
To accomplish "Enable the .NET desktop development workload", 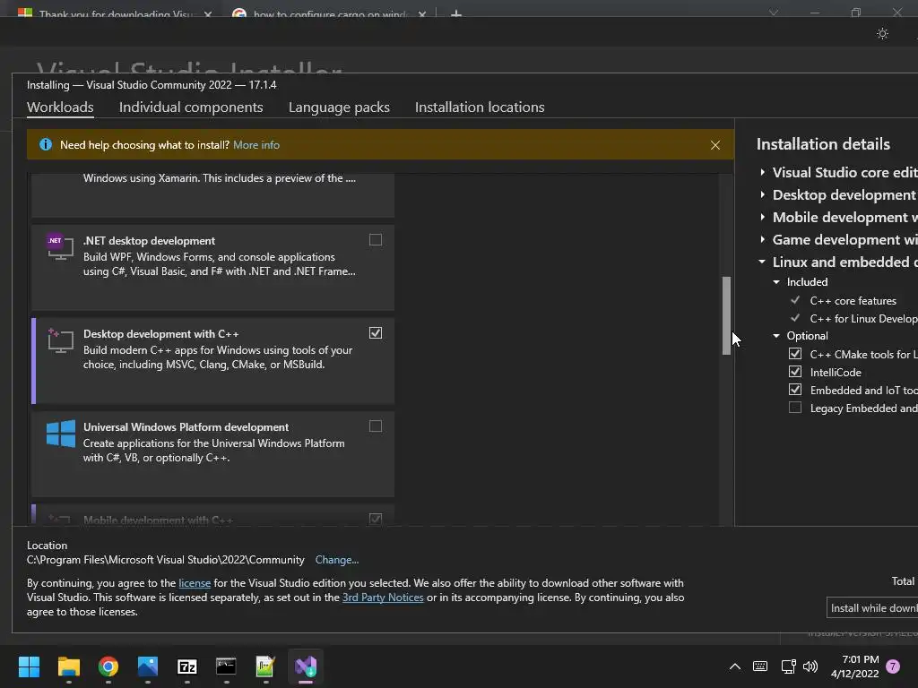I will [x=376, y=240].
